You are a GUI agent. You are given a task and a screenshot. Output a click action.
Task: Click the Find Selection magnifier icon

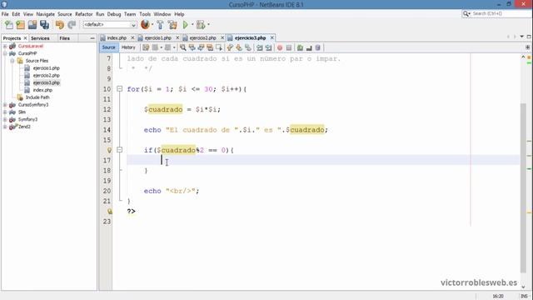(183, 47)
